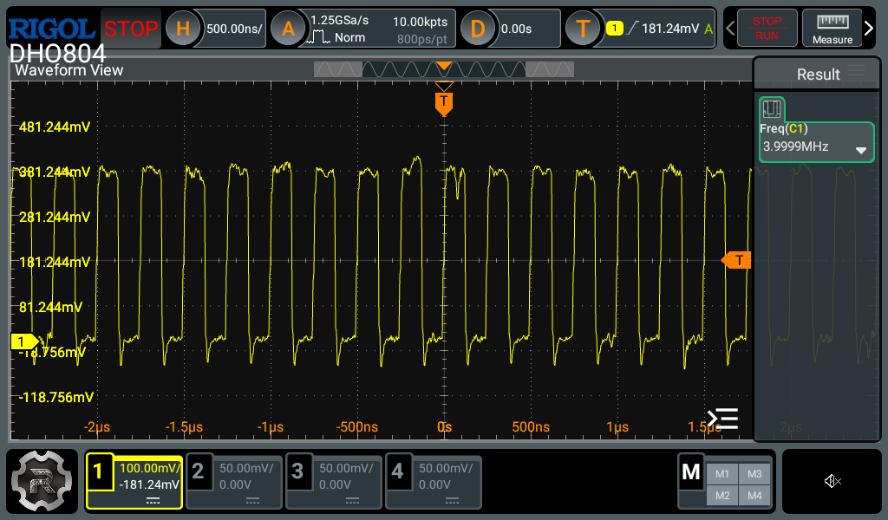
Task: Click channel 2 50.00mV/ scale value
Action: click(x=246, y=468)
